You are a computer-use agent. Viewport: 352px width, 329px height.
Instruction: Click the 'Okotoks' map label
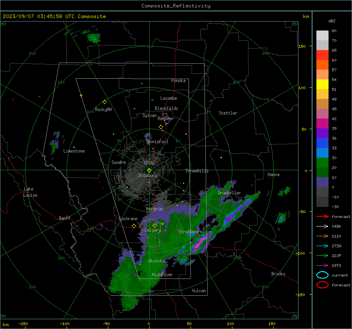[156, 261]
